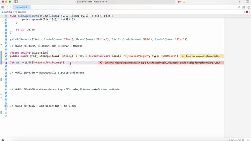Open the red error count indicator

179,2
